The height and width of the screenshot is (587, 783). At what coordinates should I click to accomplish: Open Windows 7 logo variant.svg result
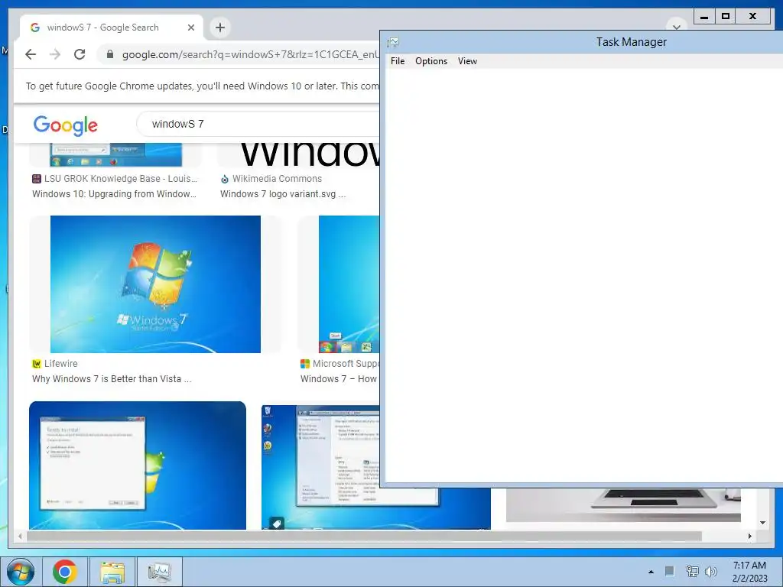tap(283, 193)
